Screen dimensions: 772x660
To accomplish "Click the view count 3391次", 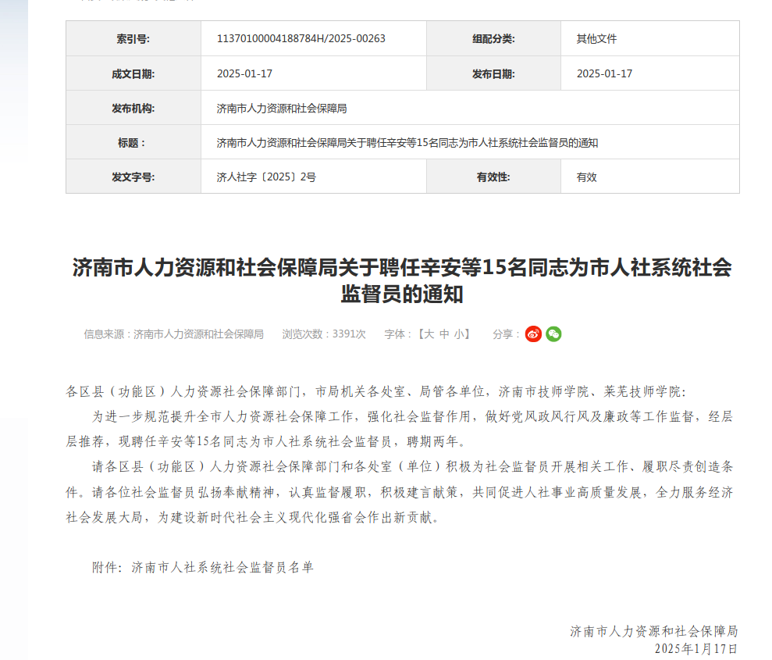I will tap(348, 334).
